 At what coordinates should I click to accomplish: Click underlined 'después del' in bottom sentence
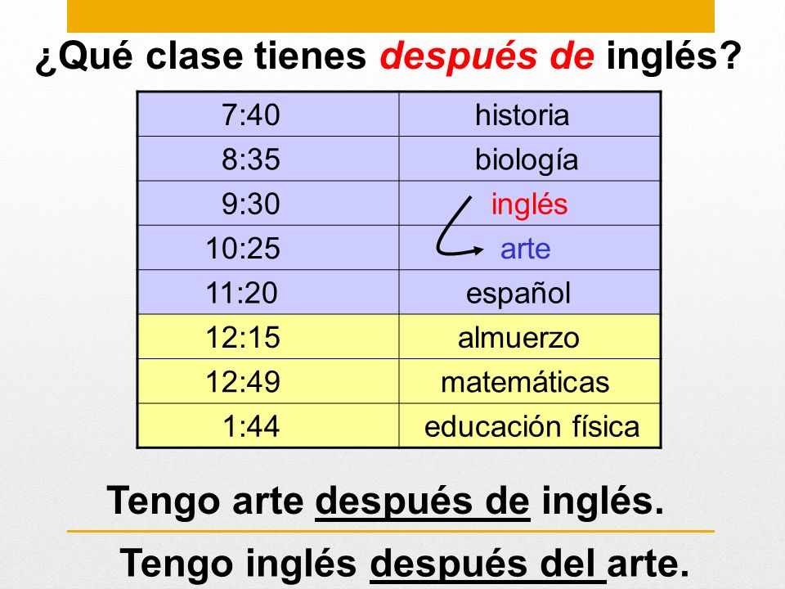click(x=487, y=564)
